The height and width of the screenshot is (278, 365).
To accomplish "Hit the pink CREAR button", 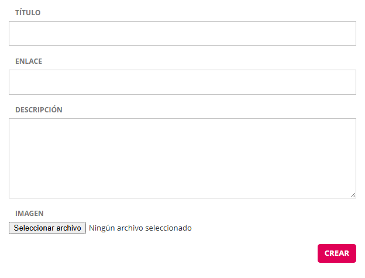I will 336,253.
